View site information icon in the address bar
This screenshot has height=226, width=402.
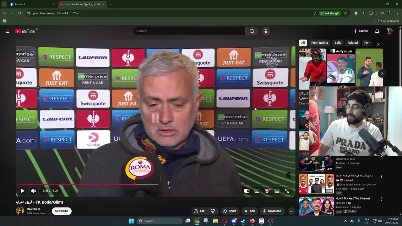coord(29,13)
